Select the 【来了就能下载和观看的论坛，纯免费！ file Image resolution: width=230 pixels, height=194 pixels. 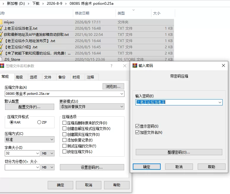coord(87,53)
